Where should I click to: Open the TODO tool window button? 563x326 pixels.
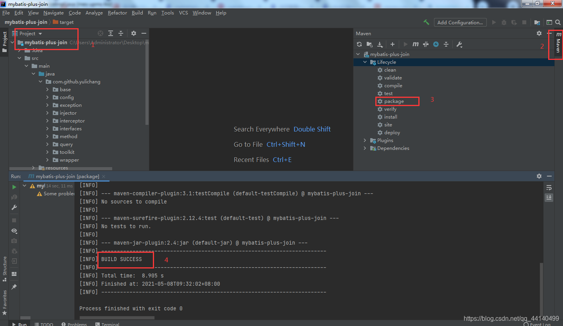pos(44,324)
